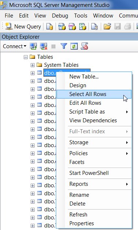Image resolution: width=138 pixels, height=230 pixels.
Task: Open the Window menu
Action: coord(103,16)
